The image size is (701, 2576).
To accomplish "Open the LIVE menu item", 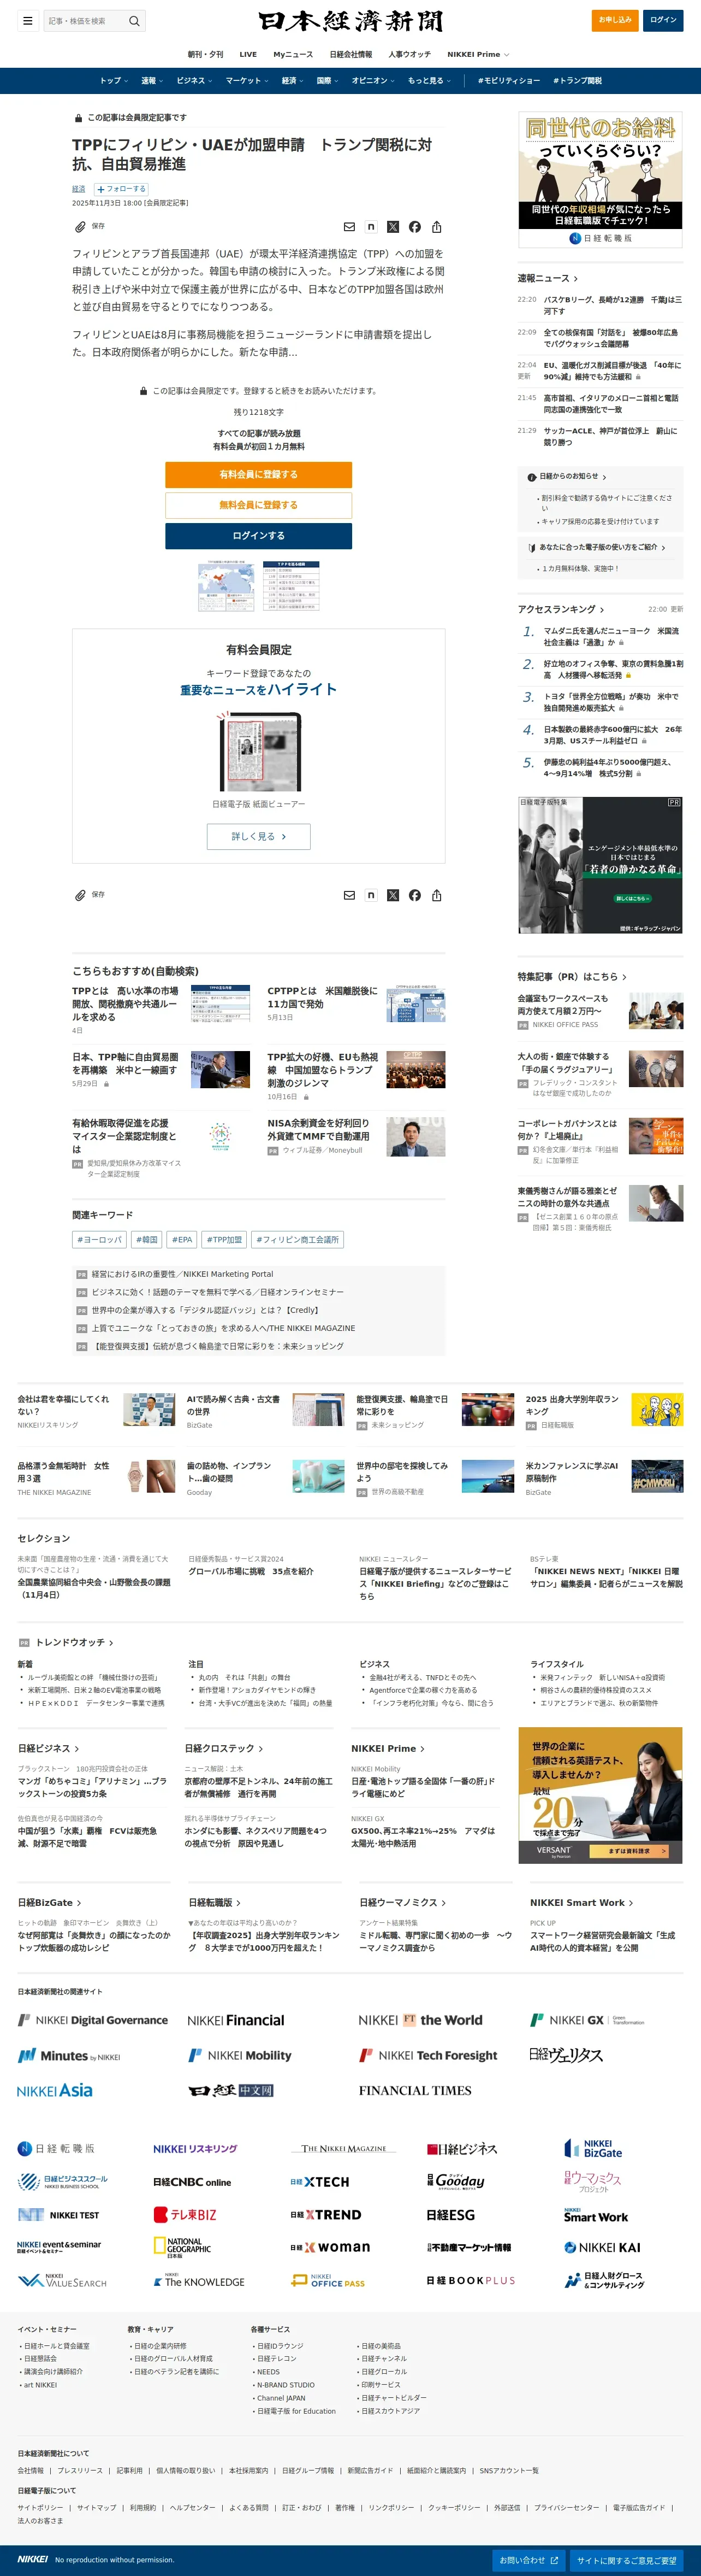I will point(248,54).
